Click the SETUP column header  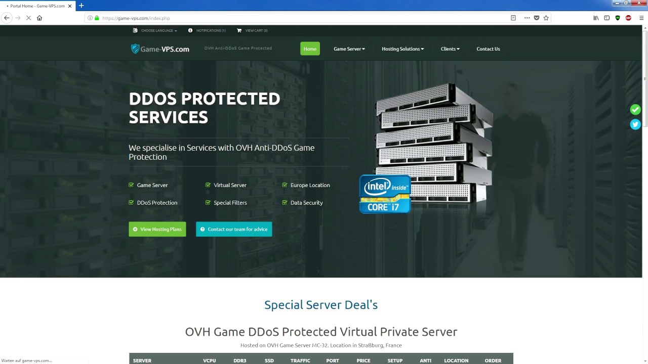pyautogui.click(x=395, y=360)
